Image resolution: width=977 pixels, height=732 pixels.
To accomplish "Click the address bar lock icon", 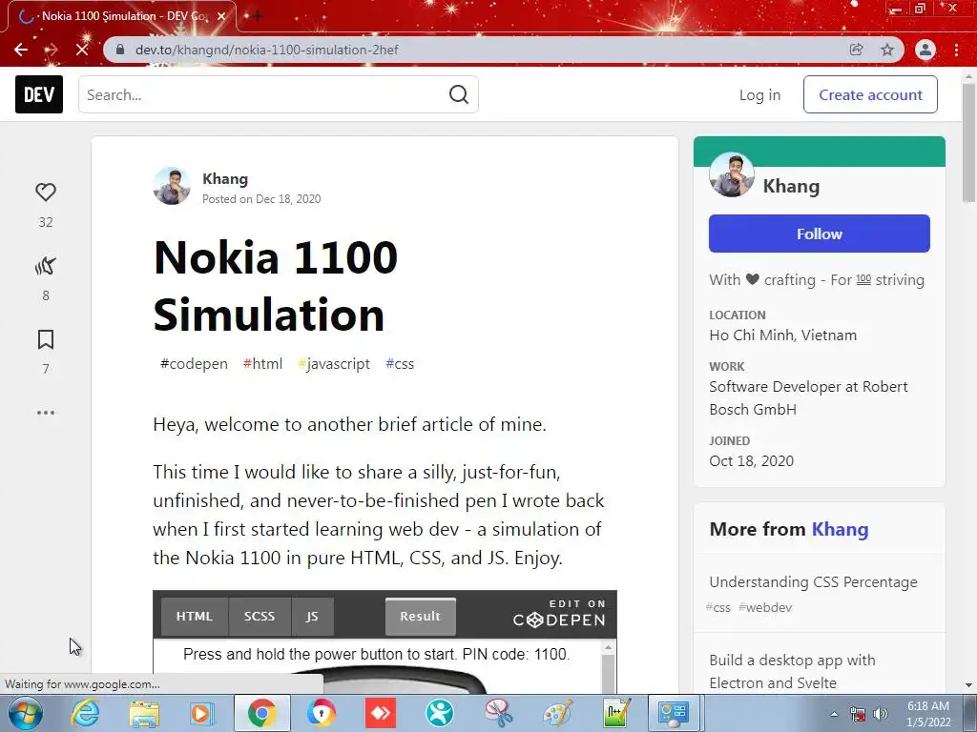I will pos(120,50).
